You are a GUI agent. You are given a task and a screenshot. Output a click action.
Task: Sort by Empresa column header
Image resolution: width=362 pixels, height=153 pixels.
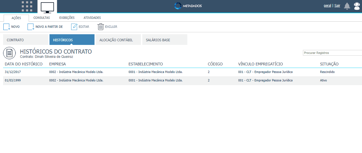coord(57,64)
